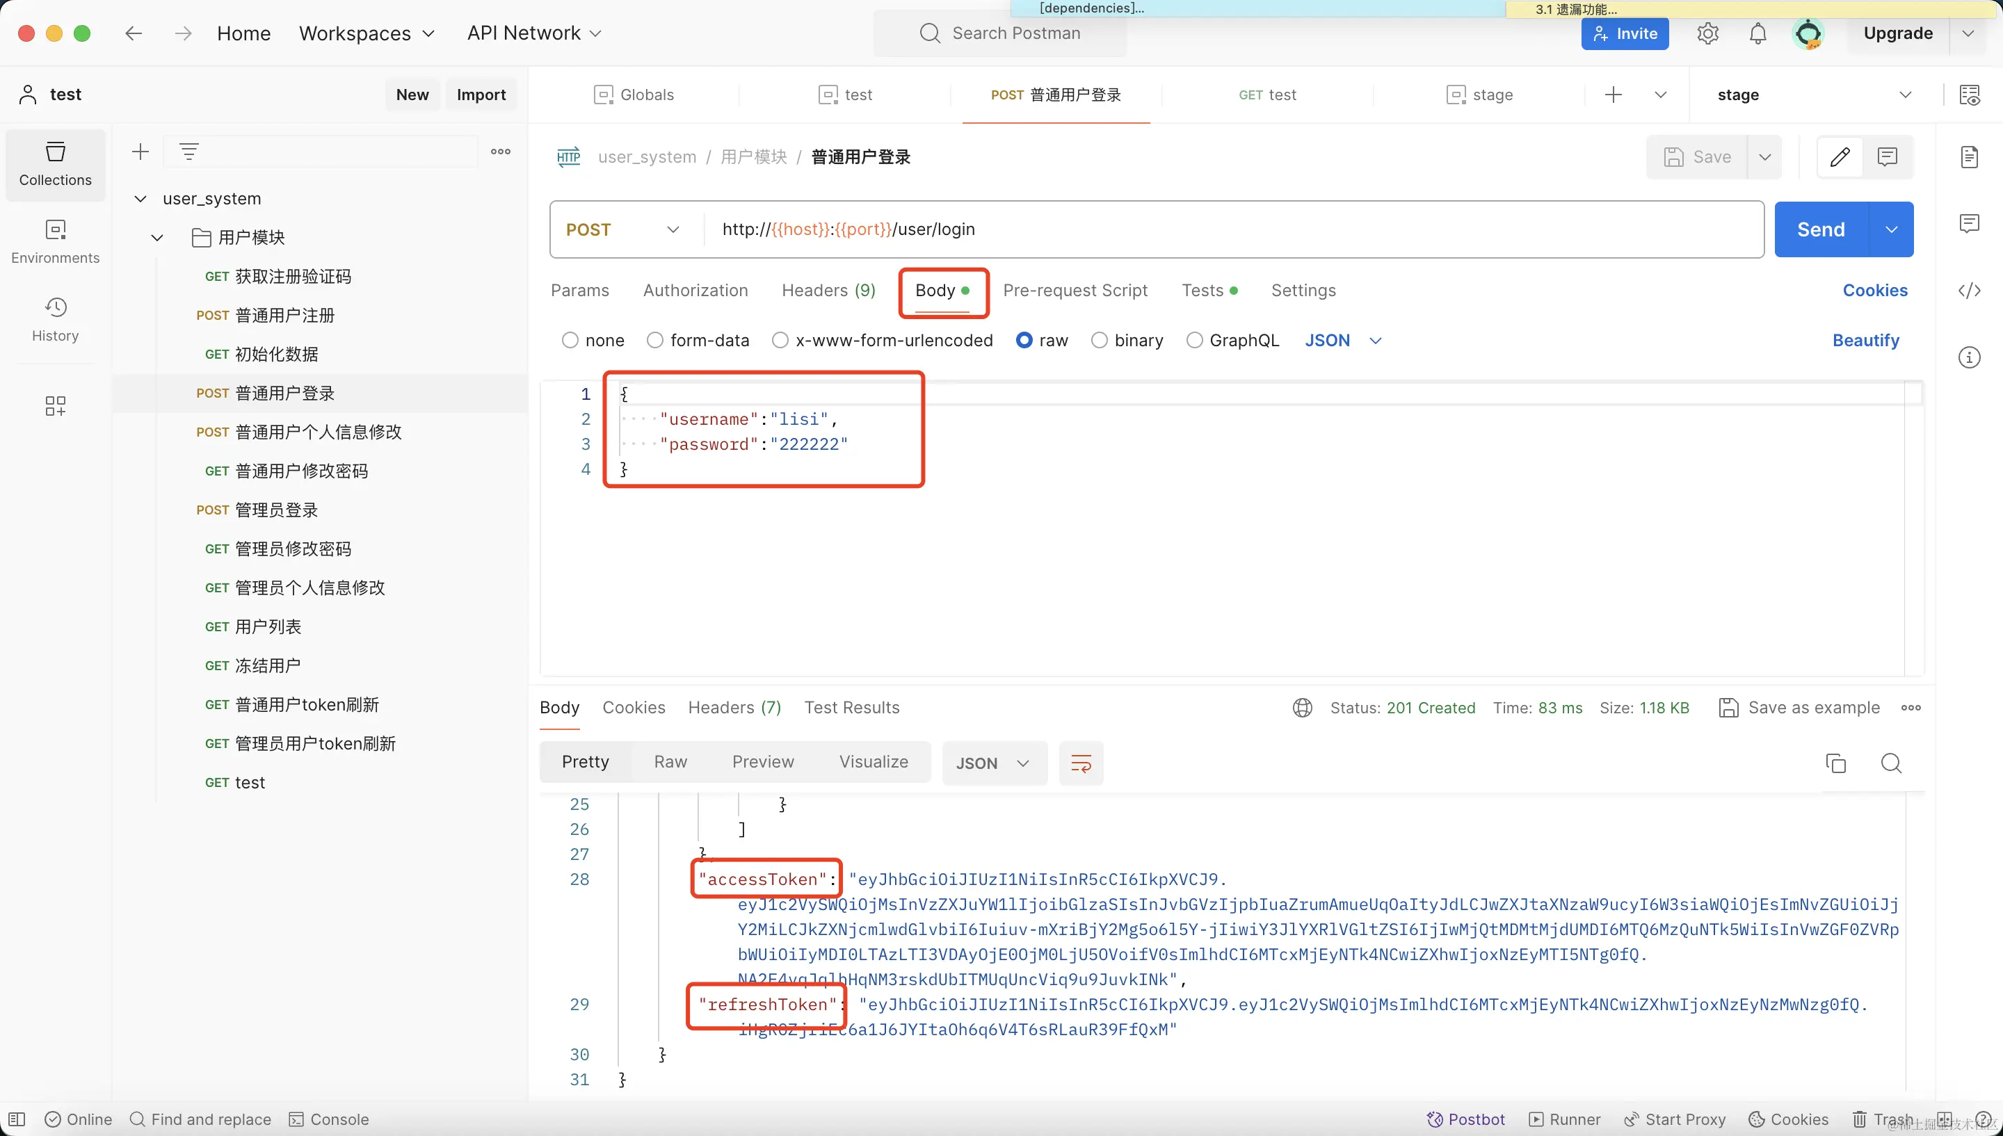Click the code snippet icon
The height and width of the screenshot is (1136, 2003).
click(x=1969, y=290)
